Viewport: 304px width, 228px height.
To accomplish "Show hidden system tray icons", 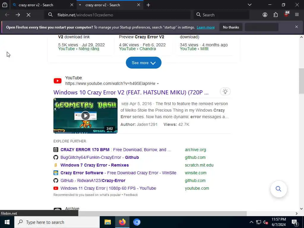I will (251, 222).
